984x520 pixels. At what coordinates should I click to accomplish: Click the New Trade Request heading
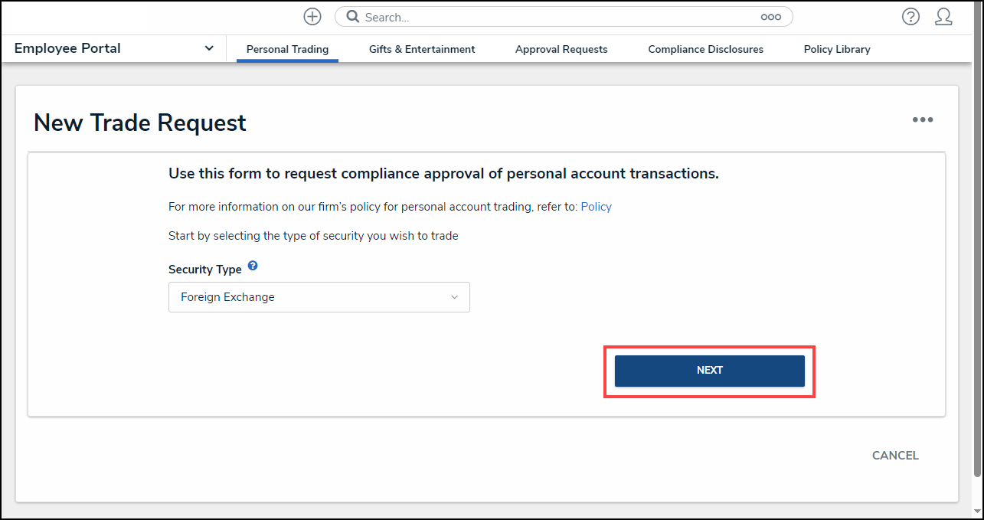click(140, 123)
